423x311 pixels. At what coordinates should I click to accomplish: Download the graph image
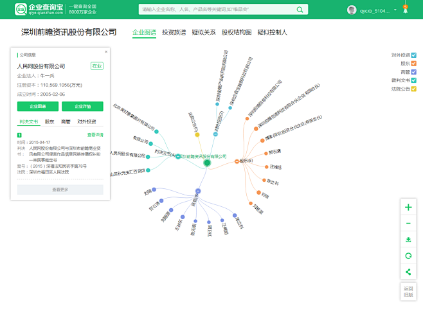[x=408, y=240]
